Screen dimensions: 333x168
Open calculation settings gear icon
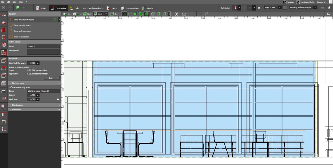tap(259, 8)
